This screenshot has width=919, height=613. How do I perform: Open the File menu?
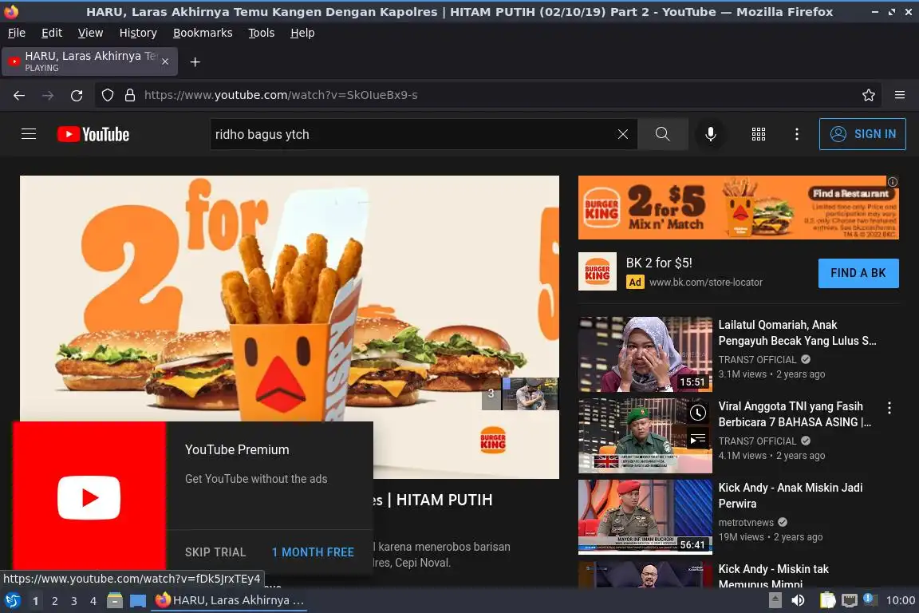click(x=17, y=33)
